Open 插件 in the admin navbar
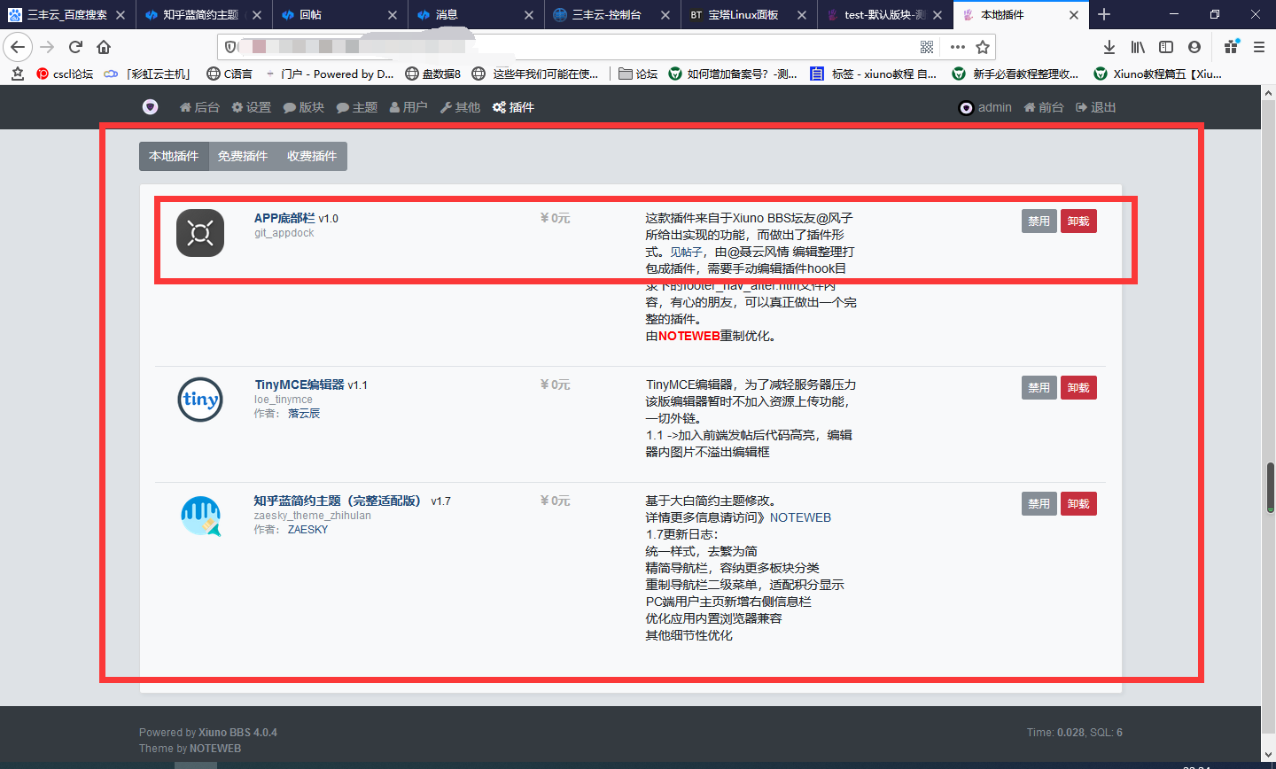This screenshot has height=769, width=1276. tap(514, 107)
